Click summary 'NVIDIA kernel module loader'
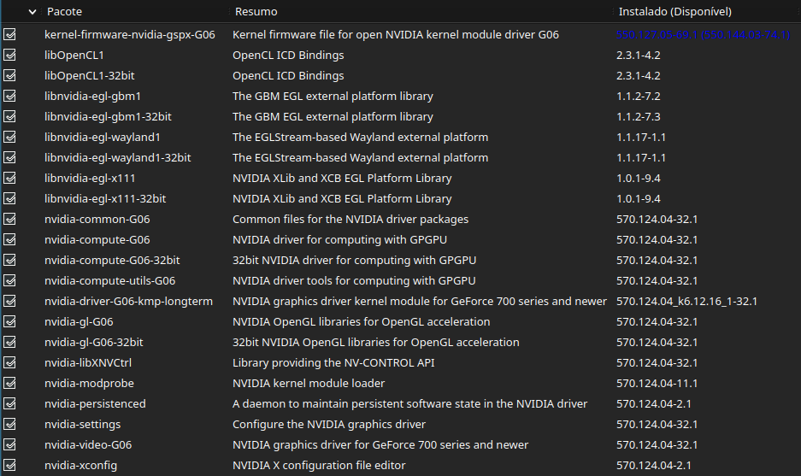 [x=309, y=383]
